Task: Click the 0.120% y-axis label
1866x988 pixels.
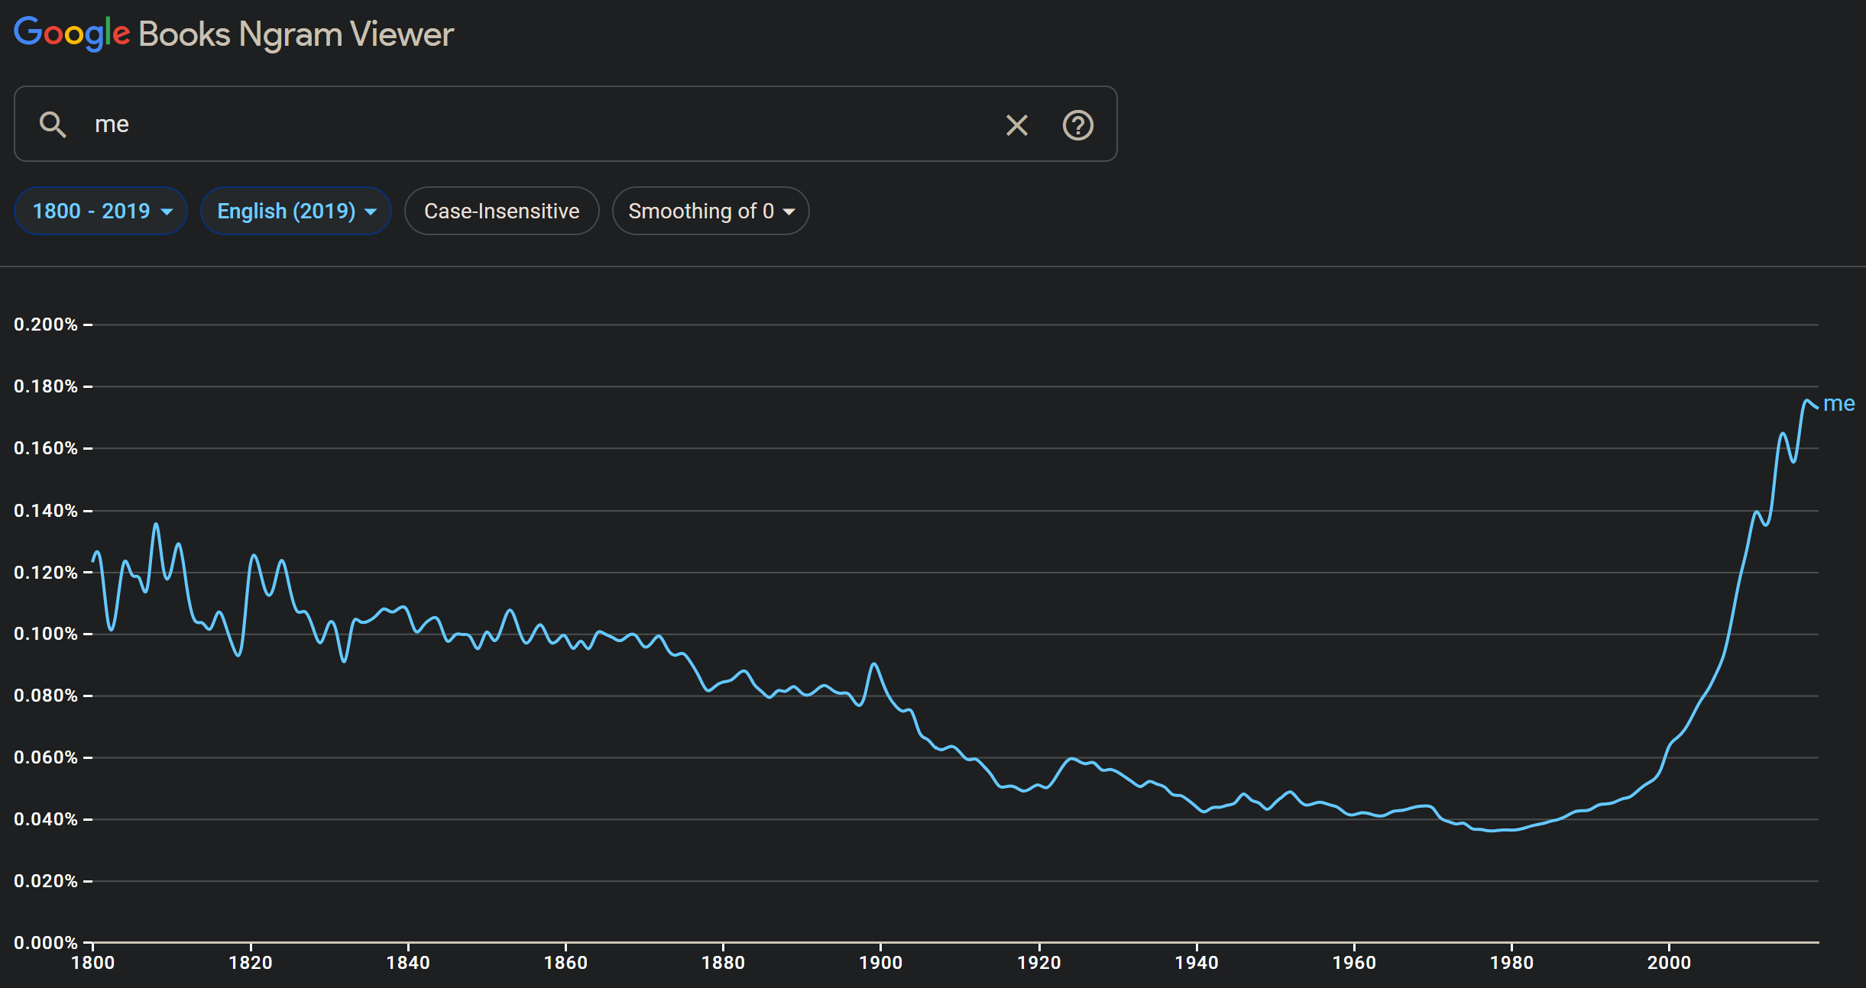Action: (46, 573)
